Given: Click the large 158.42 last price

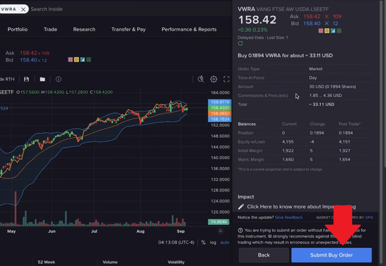Looking at the screenshot, I should [257, 20].
